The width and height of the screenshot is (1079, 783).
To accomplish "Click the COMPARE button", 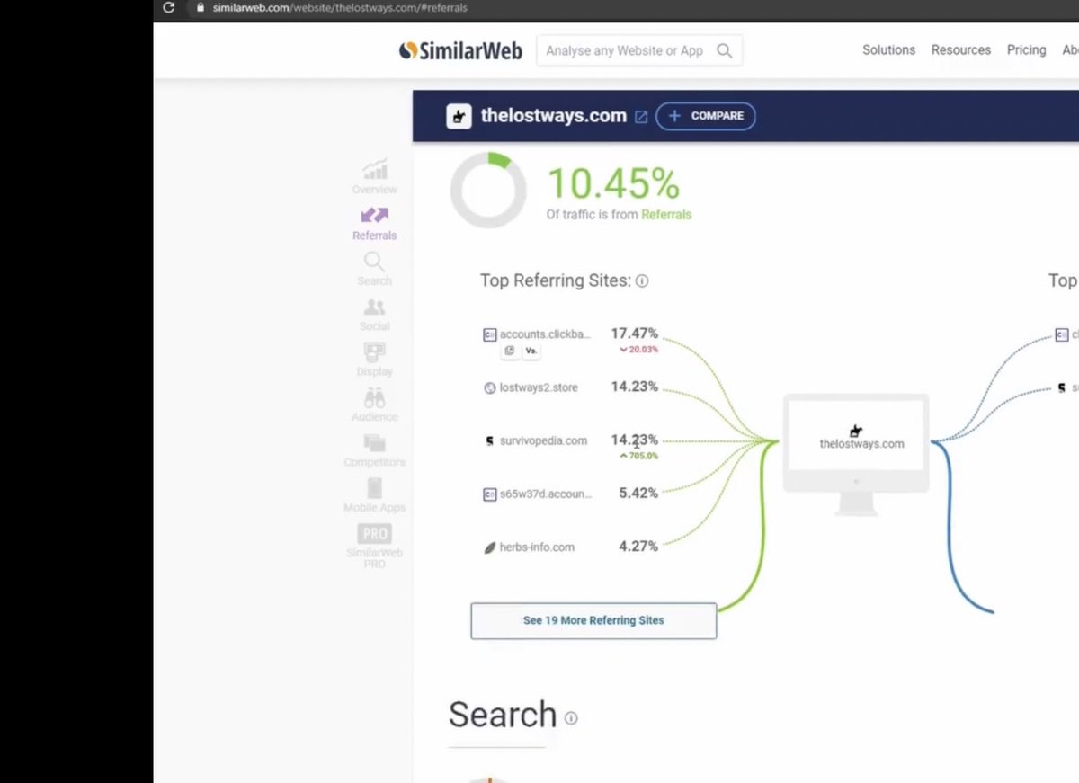I will (706, 116).
